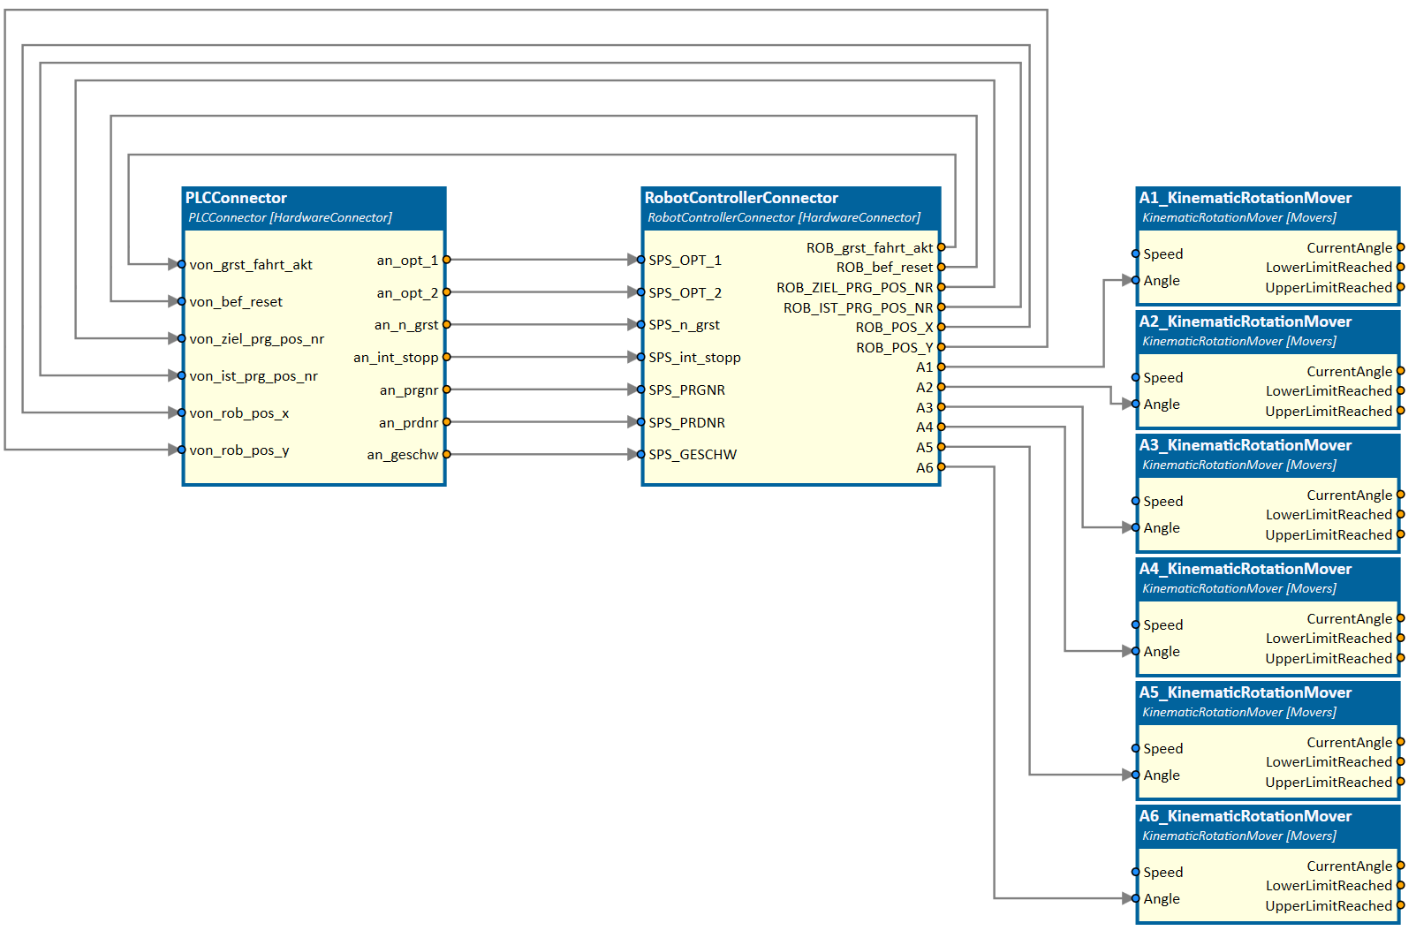Select the von_ziel_prg_pos_nr label
Viewport: 1416px width, 938px height.
point(256,339)
